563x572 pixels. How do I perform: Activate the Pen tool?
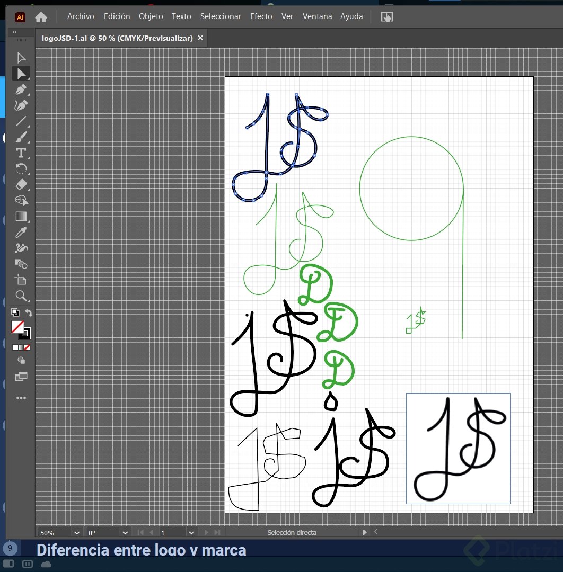click(x=21, y=90)
